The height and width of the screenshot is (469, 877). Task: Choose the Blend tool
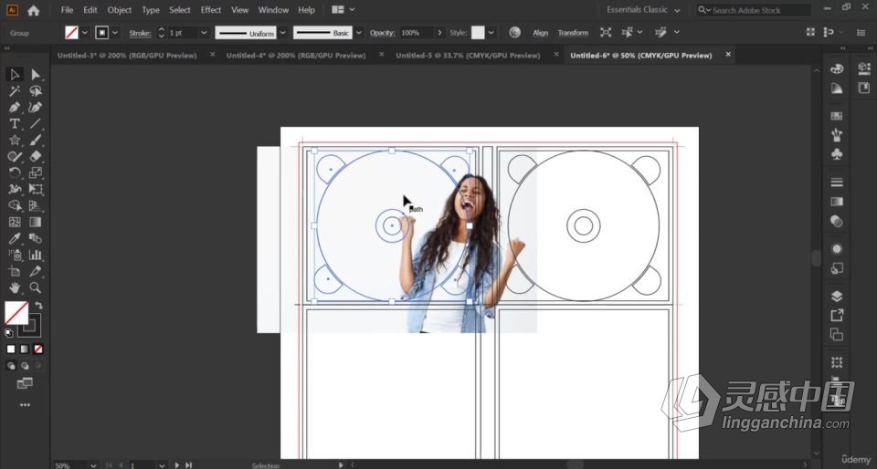(x=36, y=238)
